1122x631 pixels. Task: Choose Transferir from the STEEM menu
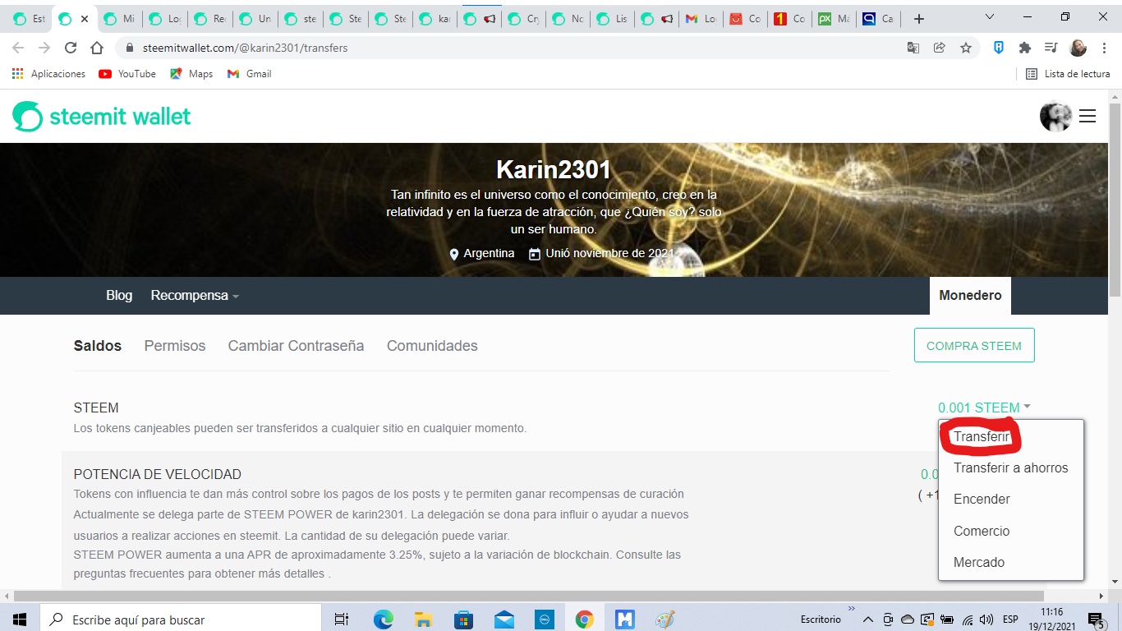[x=982, y=437]
